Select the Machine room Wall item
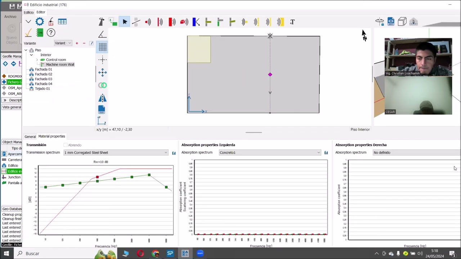 tap(60, 64)
